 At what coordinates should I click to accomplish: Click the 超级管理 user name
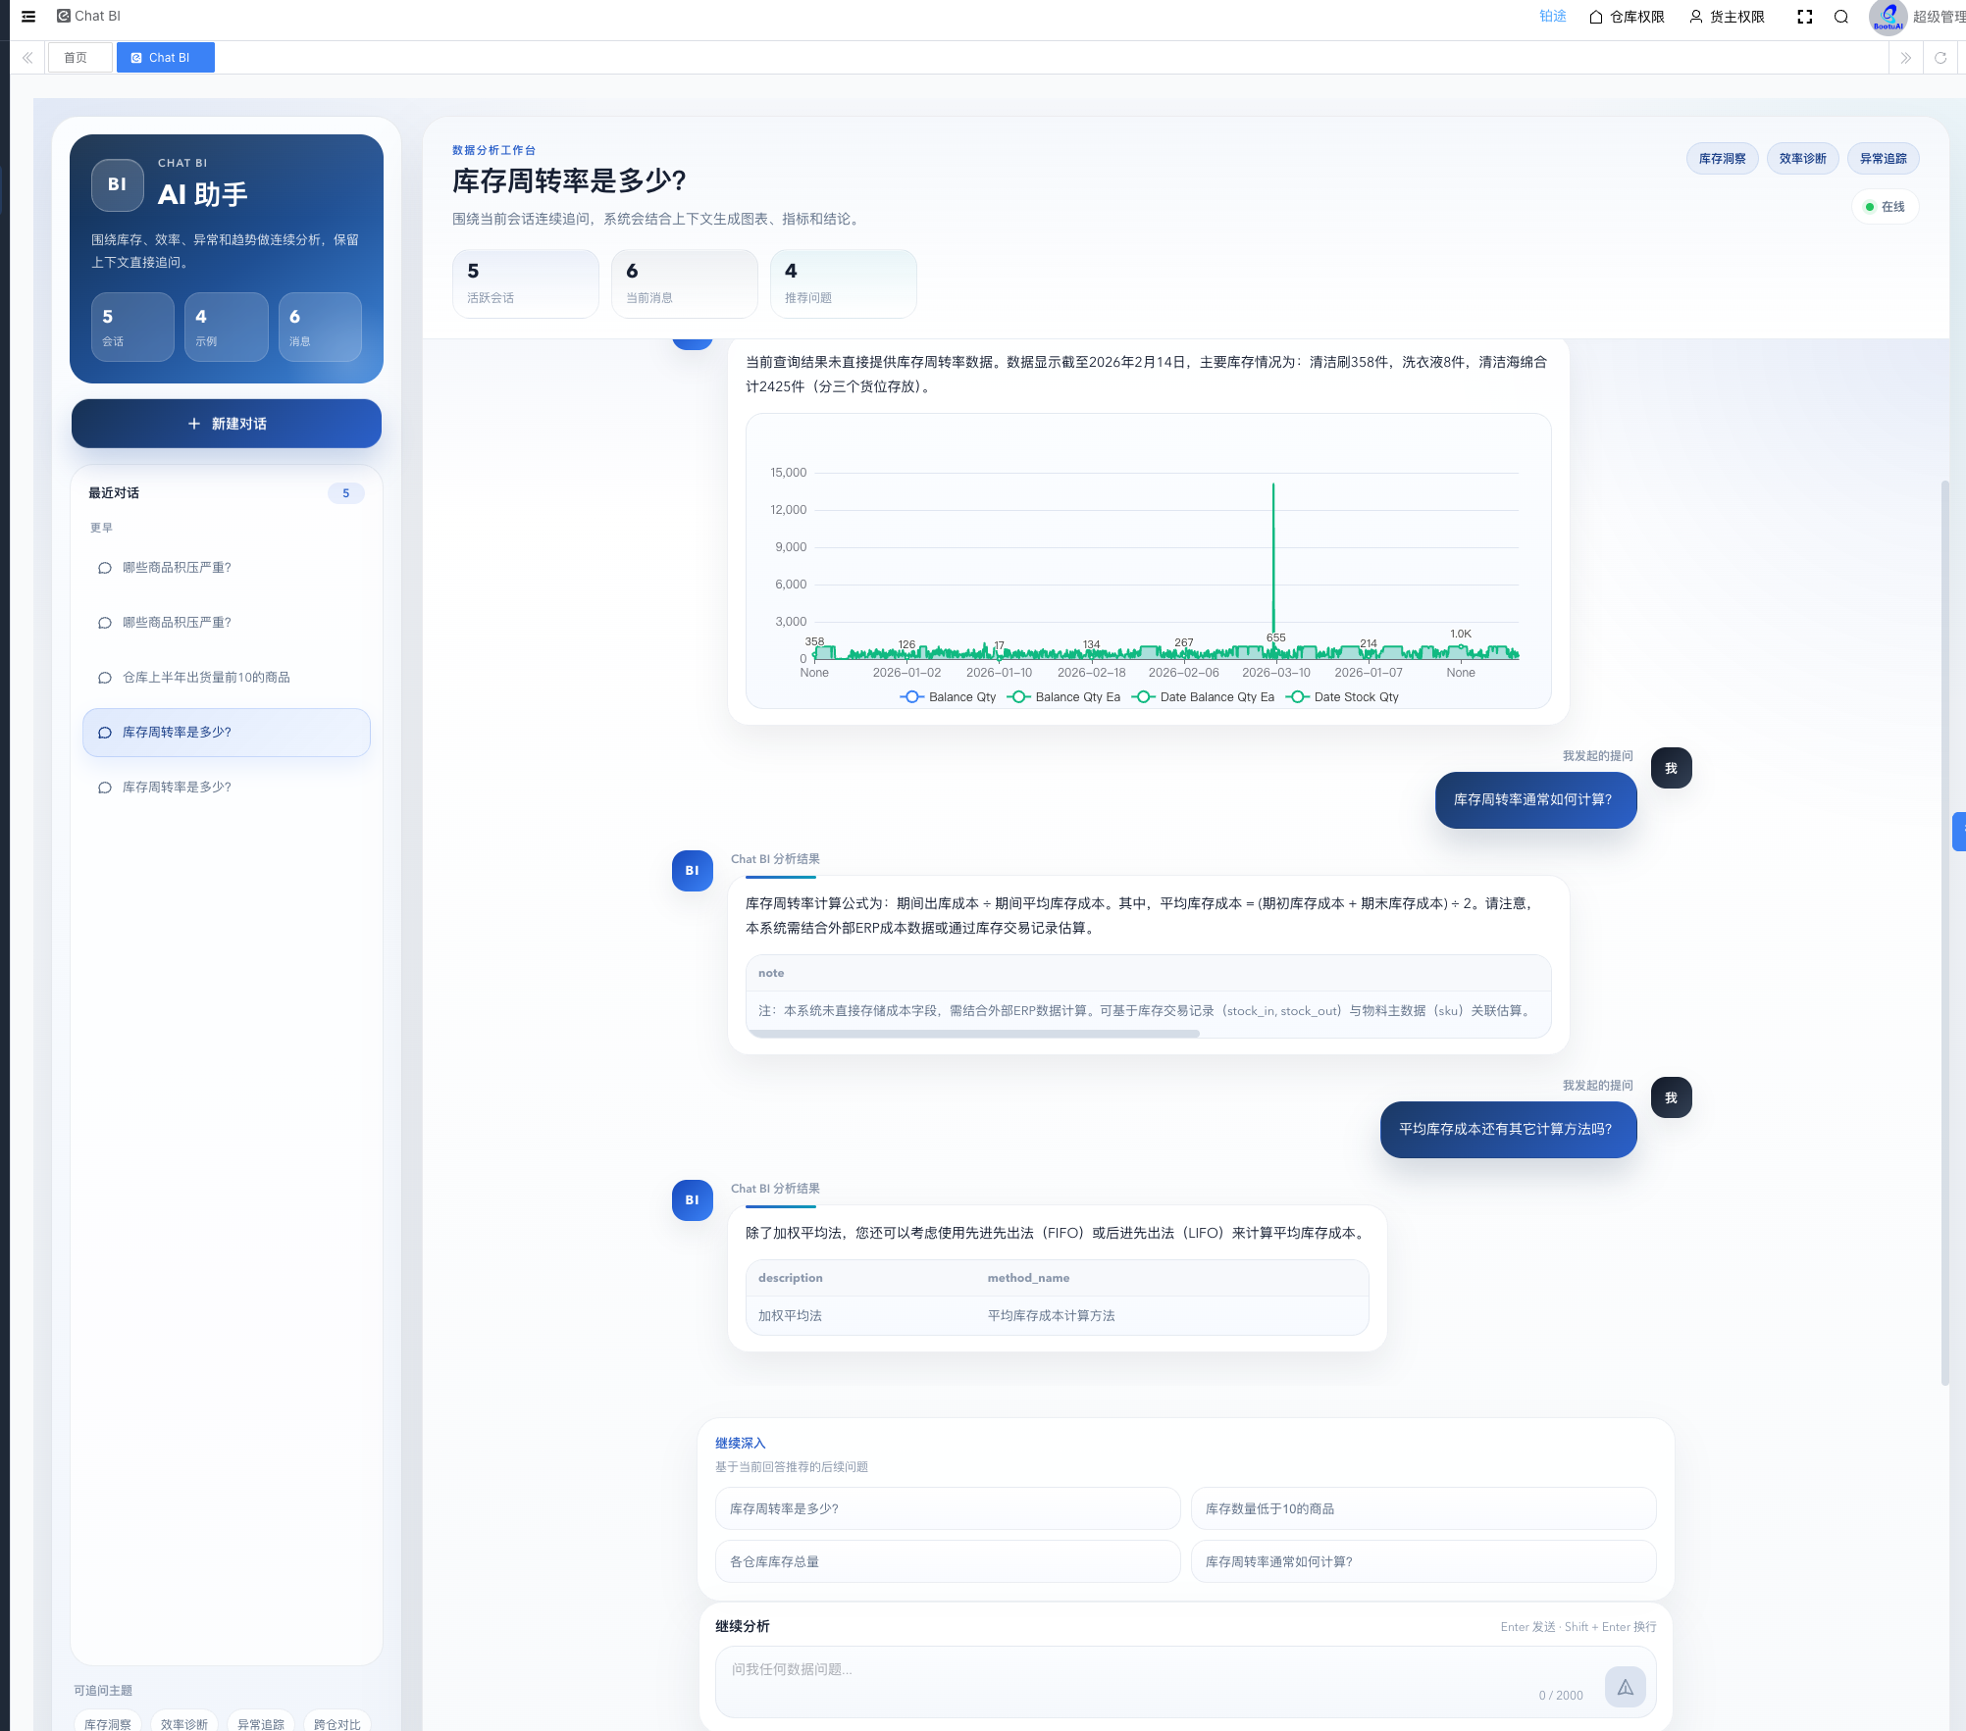[1940, 17]
